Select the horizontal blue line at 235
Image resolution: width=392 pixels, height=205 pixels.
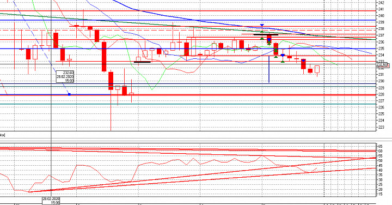188,49
